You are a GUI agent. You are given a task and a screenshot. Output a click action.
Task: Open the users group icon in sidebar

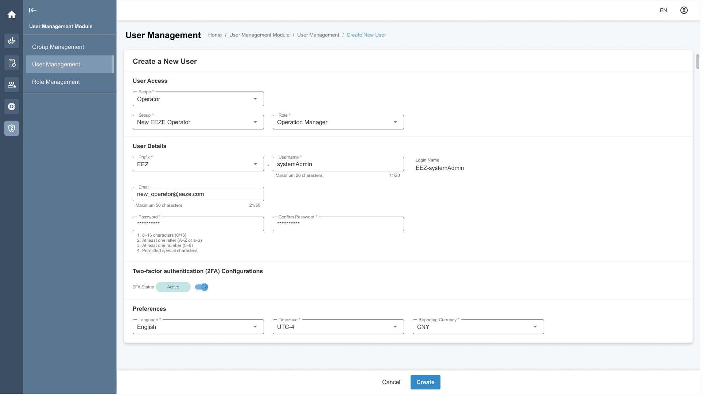click(12, 85)
